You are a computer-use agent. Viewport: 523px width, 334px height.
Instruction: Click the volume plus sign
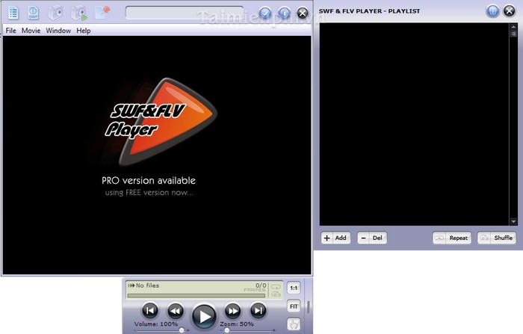coord(188,330)
